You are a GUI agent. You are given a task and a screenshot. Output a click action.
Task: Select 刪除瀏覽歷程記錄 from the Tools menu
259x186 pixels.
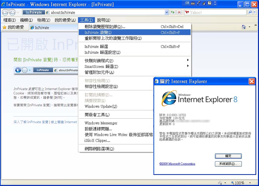(x=105, y=27)
